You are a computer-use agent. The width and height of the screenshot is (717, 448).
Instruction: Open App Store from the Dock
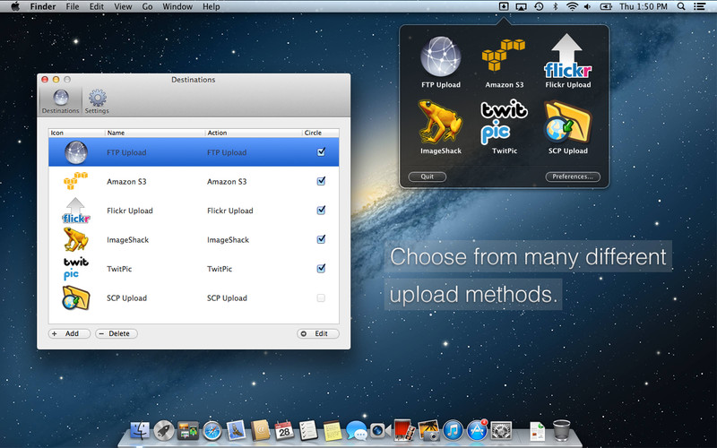[x=477, y=431]
